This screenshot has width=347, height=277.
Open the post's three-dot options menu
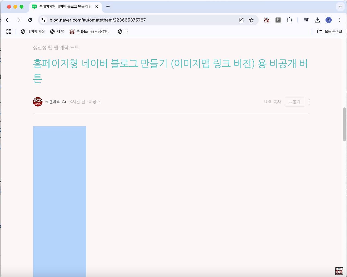[309, 102]
